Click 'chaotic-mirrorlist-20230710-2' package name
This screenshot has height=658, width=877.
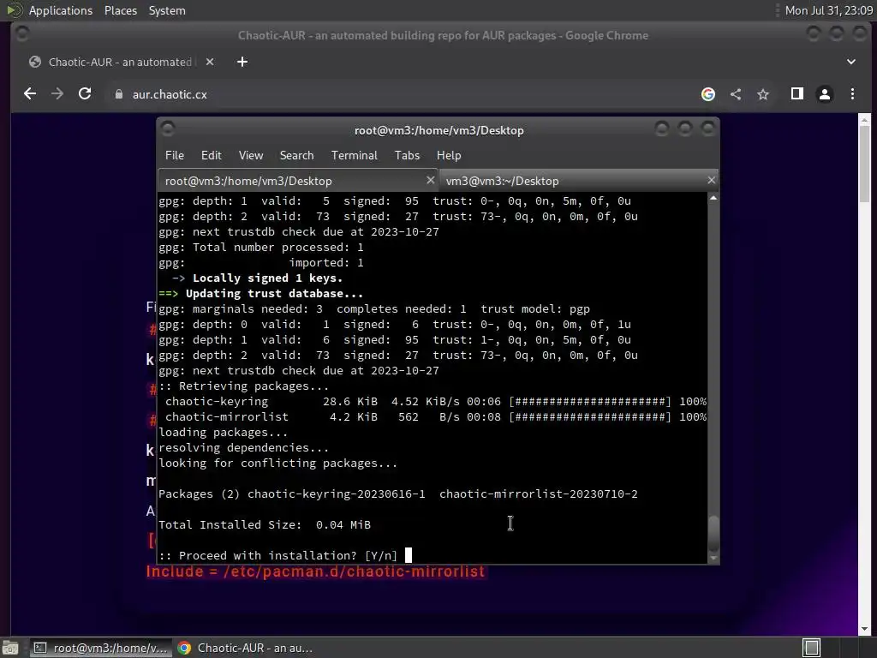(538, 494)
